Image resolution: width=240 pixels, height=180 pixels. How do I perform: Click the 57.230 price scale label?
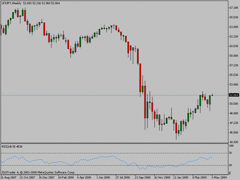point(234,65)
